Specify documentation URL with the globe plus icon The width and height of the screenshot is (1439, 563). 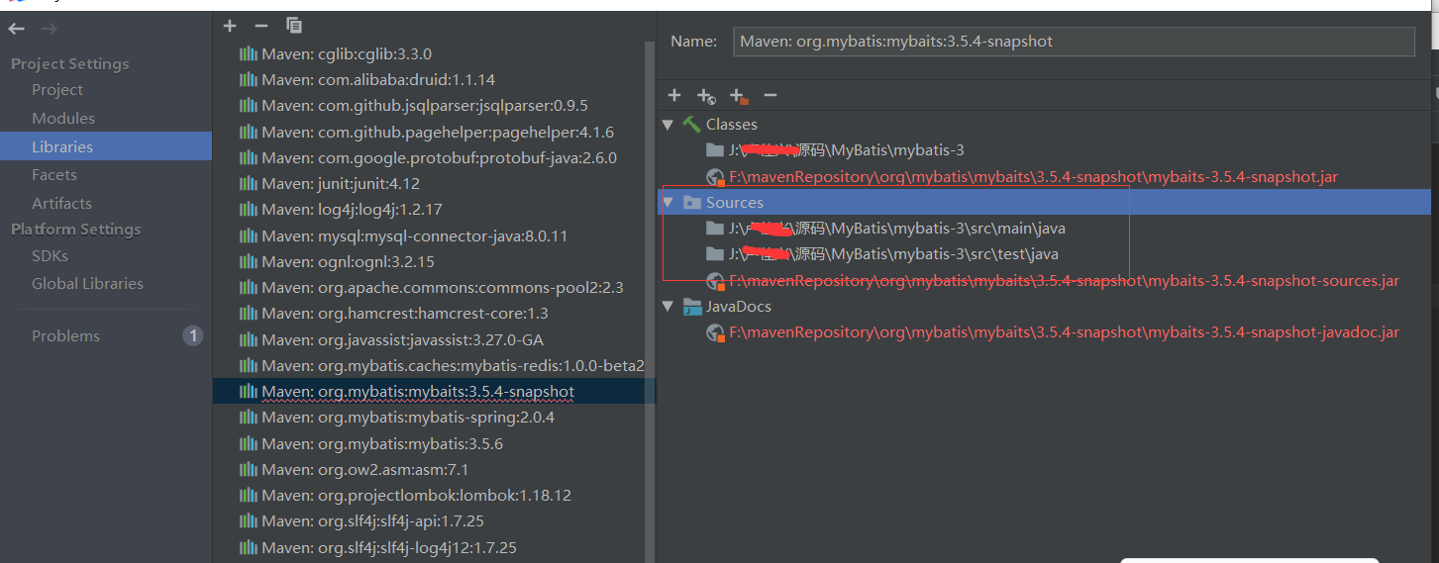[706, 96]
